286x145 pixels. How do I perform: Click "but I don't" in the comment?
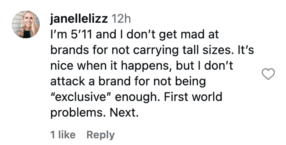(x=205, y=66)
